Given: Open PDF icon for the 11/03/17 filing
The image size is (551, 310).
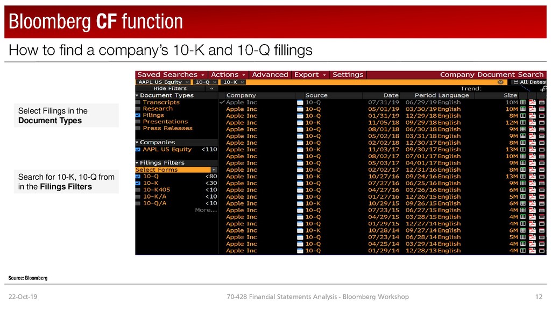Looking at the screenshot, I should (x=532, y=150).
